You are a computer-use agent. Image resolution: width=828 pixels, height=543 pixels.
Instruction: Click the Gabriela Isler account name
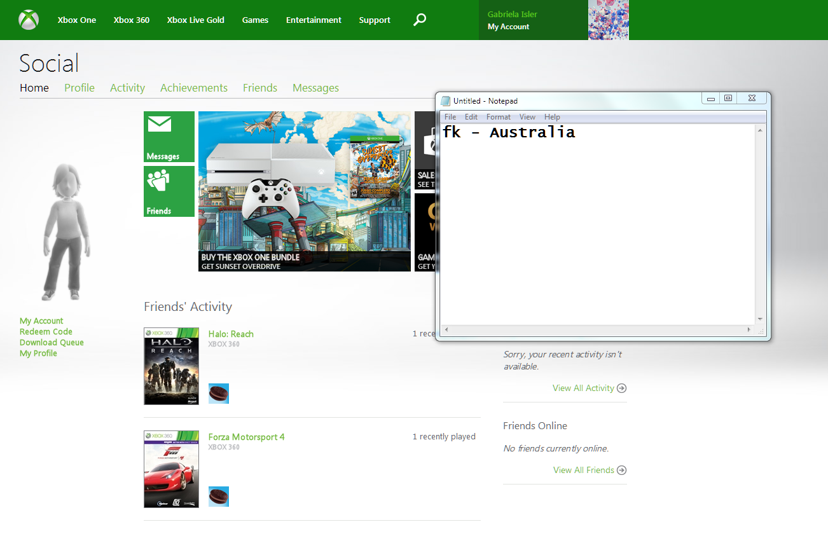(x=513, y=14)
